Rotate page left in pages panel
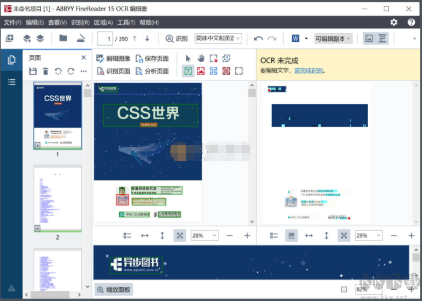 (58, 71)
